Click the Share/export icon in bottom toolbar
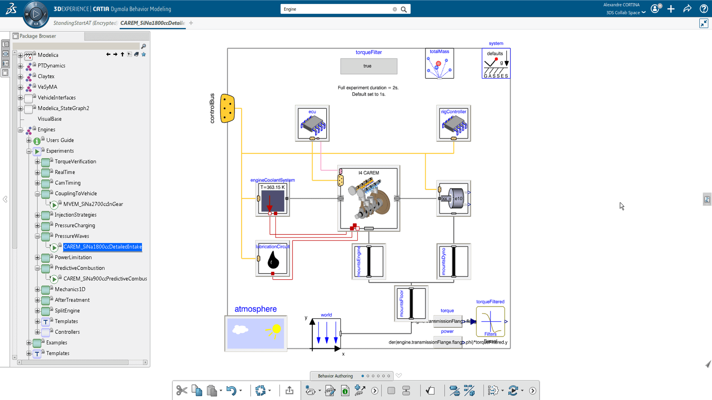The image size is (712, 400). (x=290, y=390)
